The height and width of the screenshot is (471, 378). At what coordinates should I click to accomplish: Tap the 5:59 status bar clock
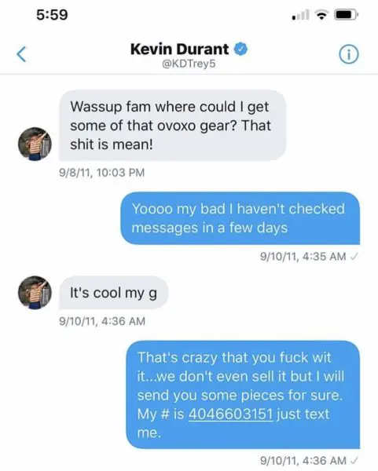53,15
